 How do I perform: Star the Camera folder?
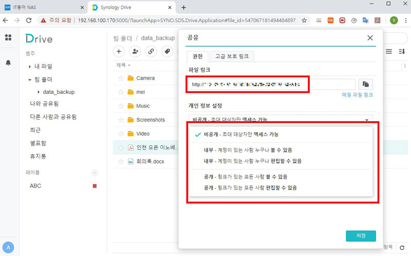[x=121, y=78]
